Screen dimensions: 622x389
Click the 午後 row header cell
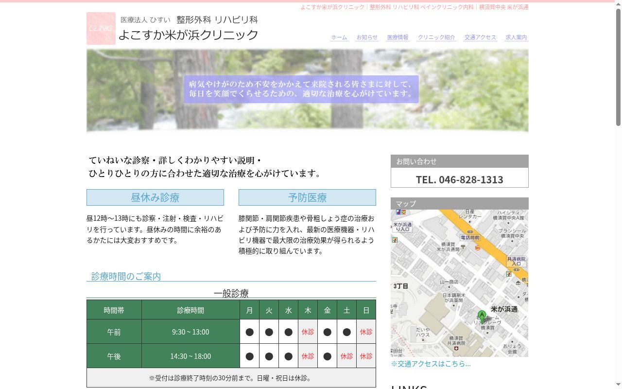114,356
